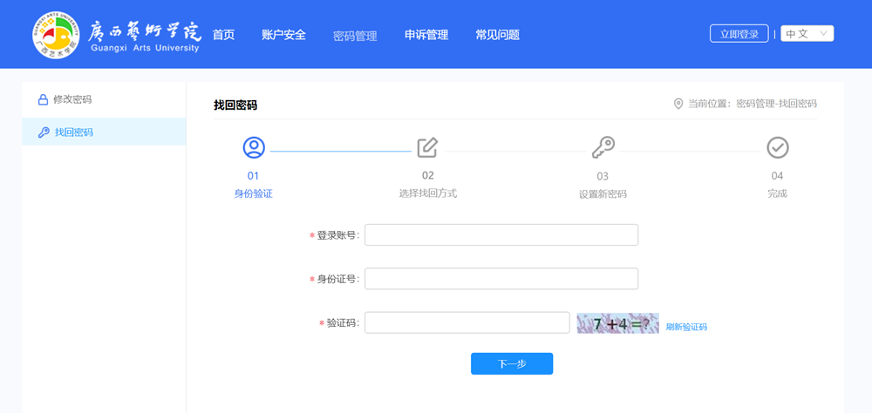Click the blue 下一步 button
872x413 pixels.
click(512, 363)
